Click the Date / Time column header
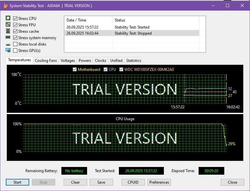The height and width of the screenshot is (191, 250). click(88, 20)
